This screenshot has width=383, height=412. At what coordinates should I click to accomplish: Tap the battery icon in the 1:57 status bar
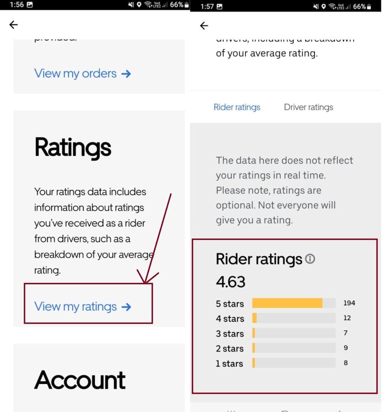(x=369, y=6)
